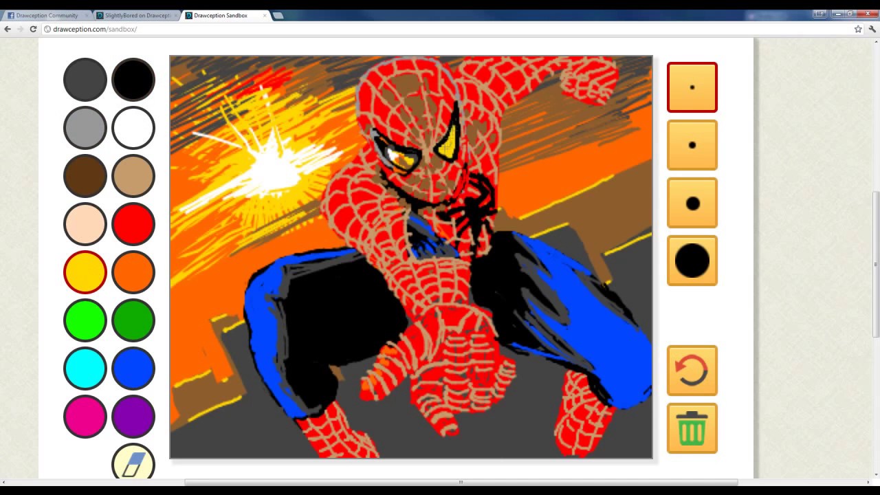Choose the magenta pink color

(85, 417)
